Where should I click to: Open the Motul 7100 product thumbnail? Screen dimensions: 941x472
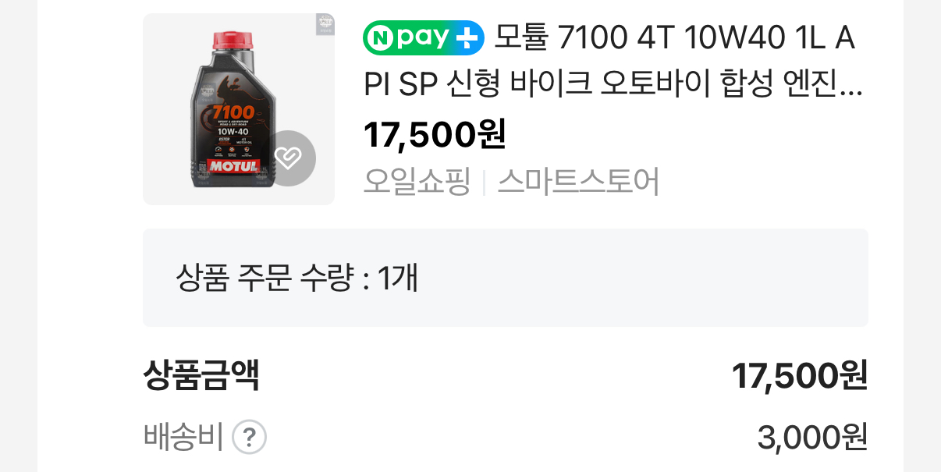coord(239,109)
